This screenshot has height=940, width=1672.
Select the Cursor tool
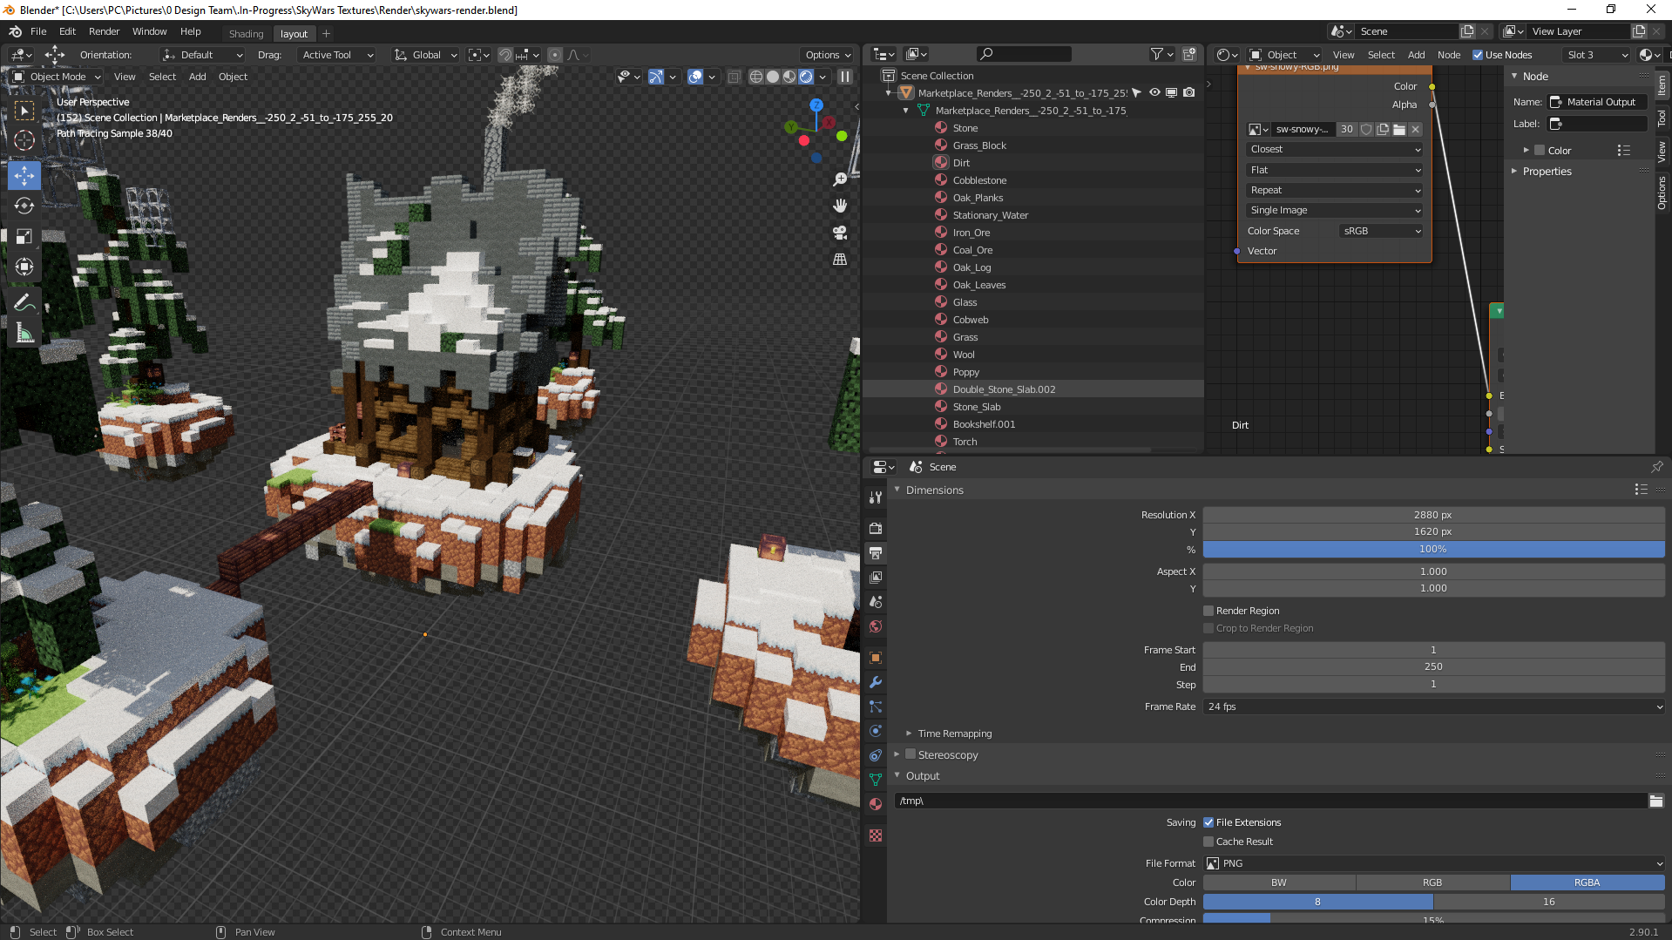click(24, 140)
